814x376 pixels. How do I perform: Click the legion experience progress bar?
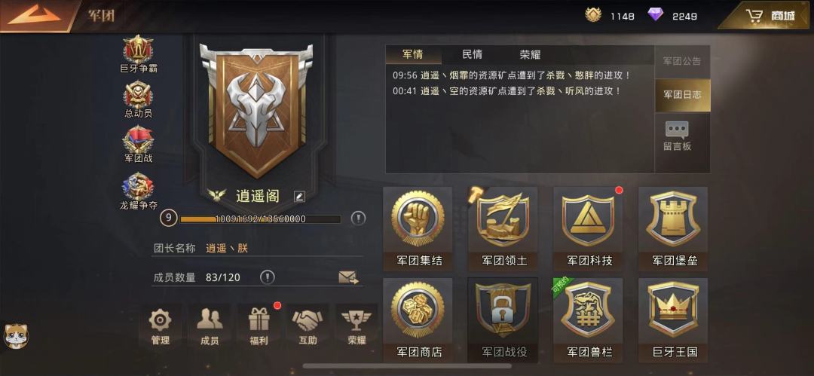point(260,219)
